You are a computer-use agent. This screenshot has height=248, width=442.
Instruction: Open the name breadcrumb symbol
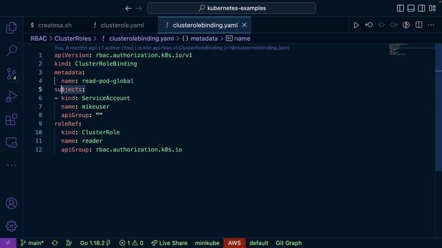coord(242,39)
